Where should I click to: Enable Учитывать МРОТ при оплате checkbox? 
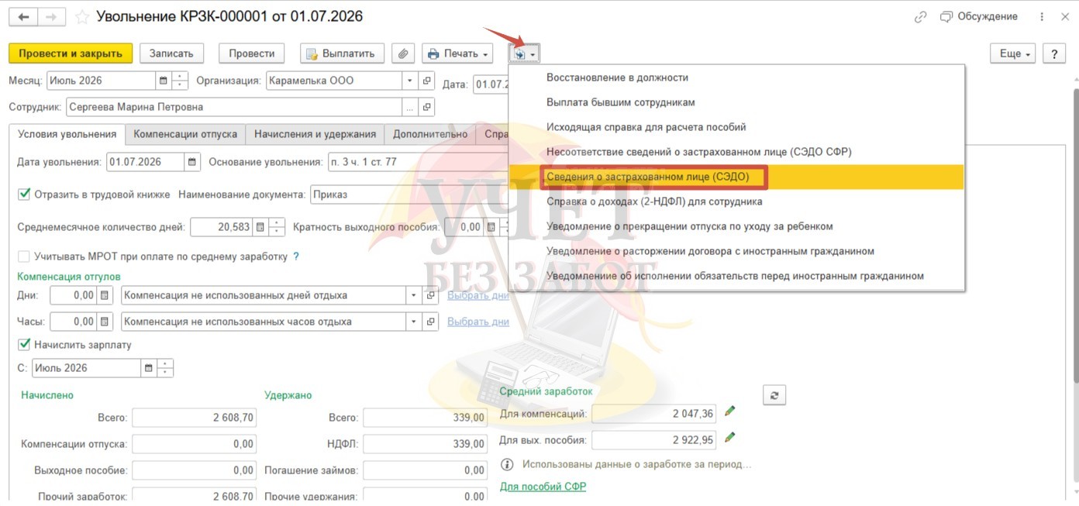[24, 256]
